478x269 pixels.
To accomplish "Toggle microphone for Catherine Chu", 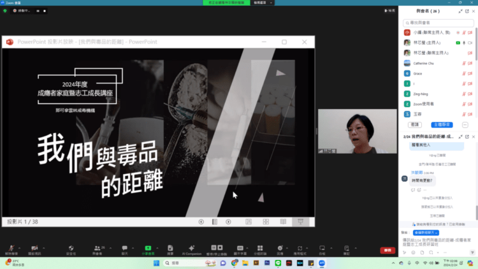I will [464, 64].
